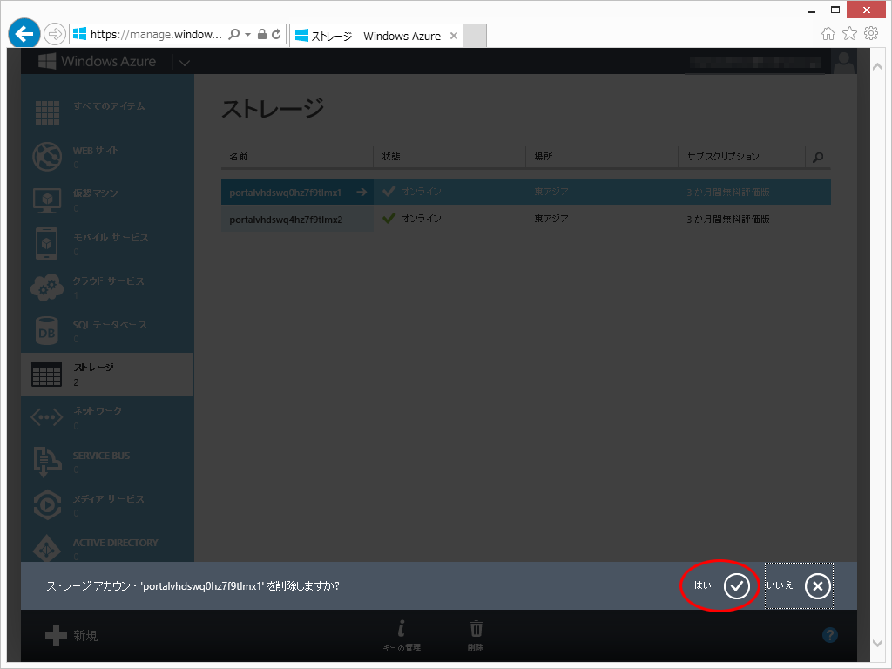
Task: Open browser home icon
Action: pos(828,34)
